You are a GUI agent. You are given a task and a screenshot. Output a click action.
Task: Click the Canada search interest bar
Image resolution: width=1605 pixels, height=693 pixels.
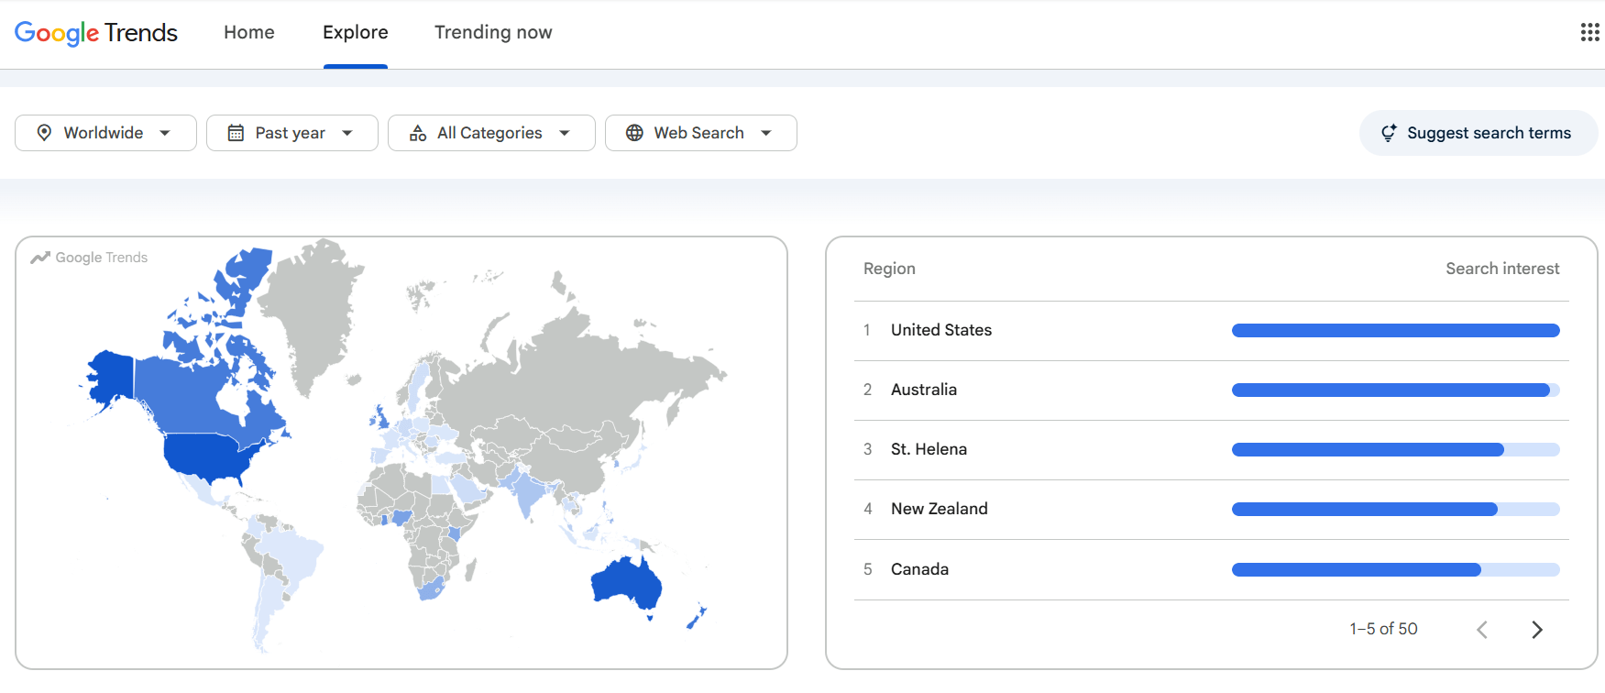[1396, 569]
